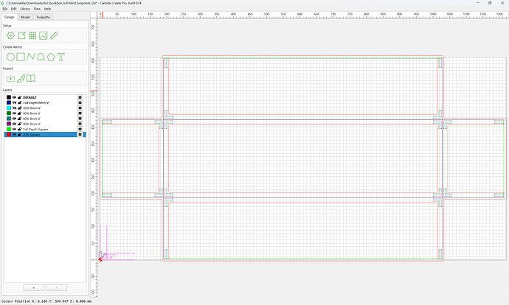
Task: Hide the DEFAULT layer with eye icon
Action: [x=14, y=97]
